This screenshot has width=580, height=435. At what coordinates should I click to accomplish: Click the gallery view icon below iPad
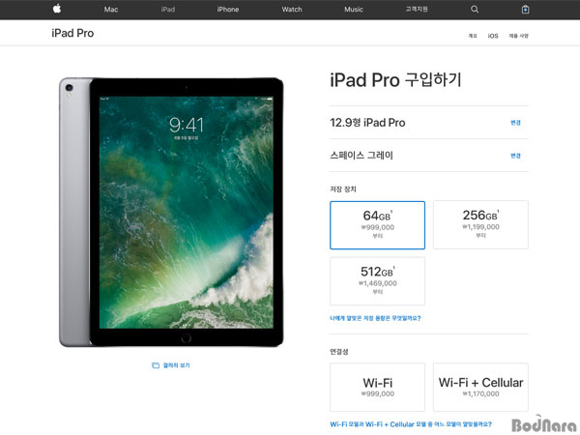tap(156, 365)
